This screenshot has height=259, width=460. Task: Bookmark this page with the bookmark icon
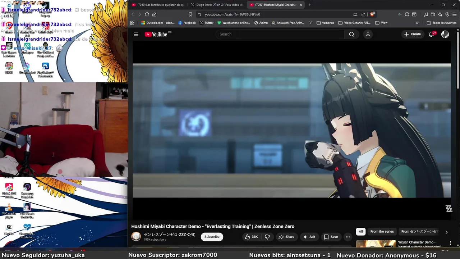(190, 14)
